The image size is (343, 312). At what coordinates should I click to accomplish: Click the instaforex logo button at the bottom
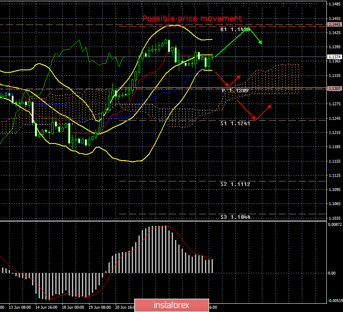[171, 305]
